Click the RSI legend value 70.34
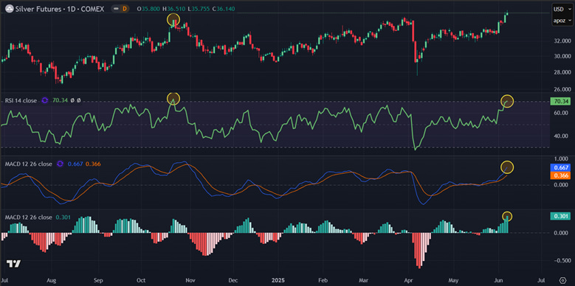The image size is (575, 286). pos(61,100)
